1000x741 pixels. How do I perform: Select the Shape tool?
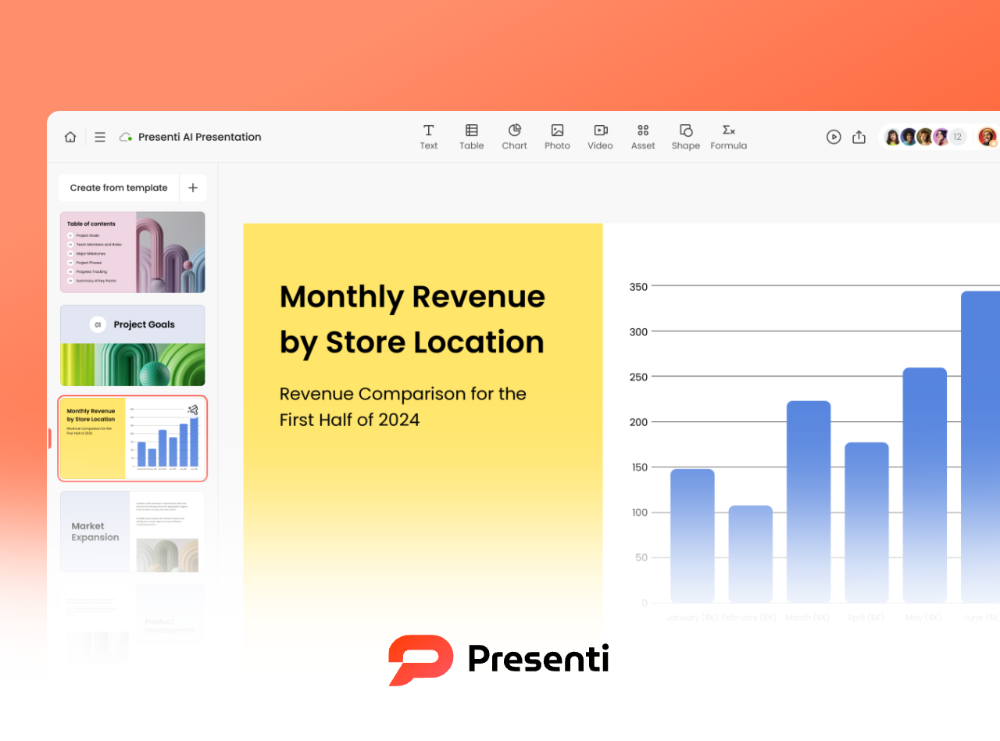(685, 137)
